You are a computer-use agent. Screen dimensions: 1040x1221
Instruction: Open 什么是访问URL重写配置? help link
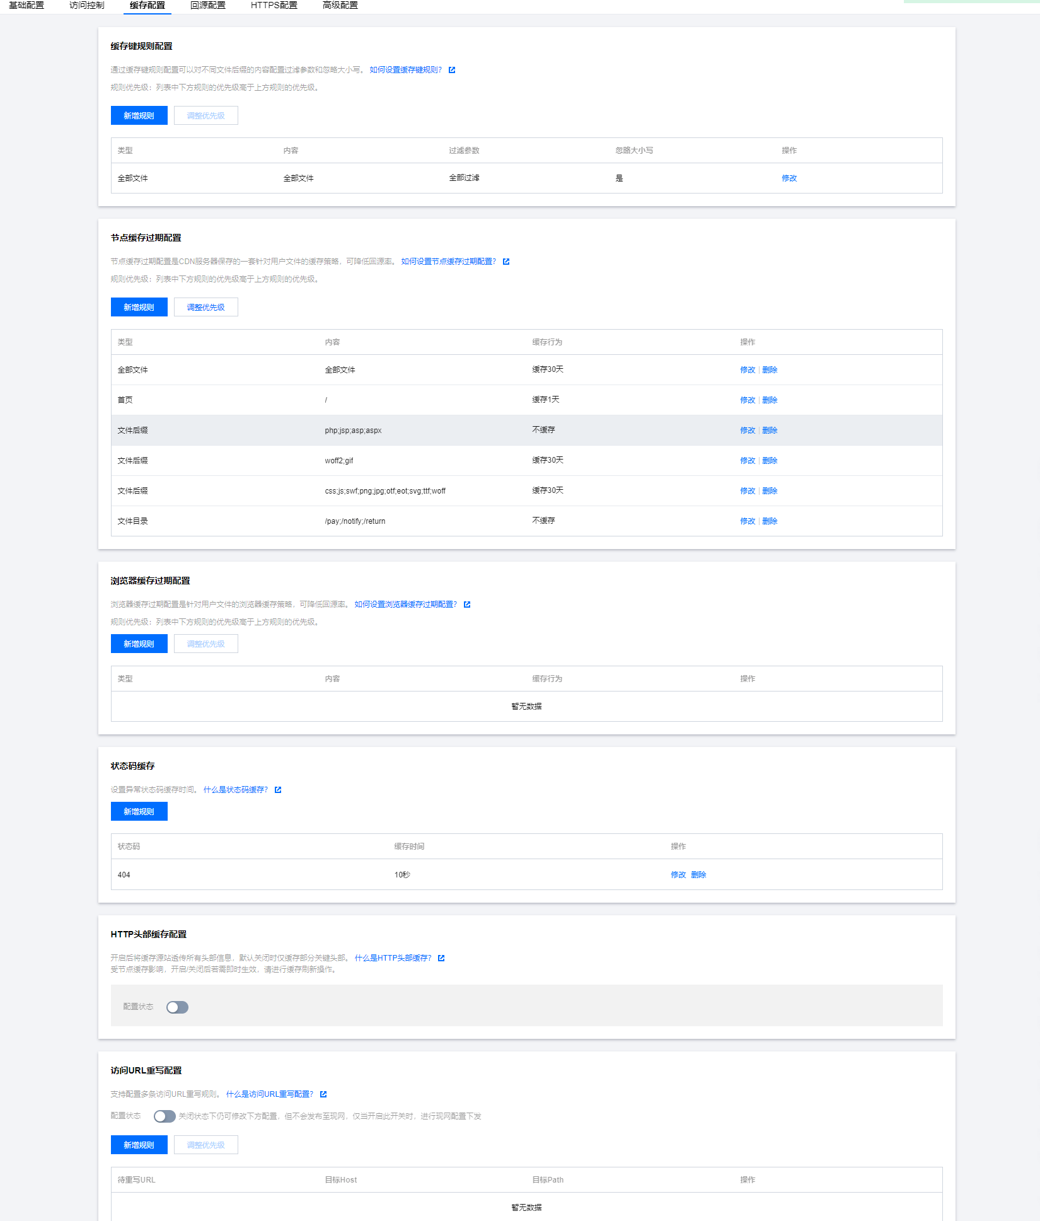(x=270, y=1094)
